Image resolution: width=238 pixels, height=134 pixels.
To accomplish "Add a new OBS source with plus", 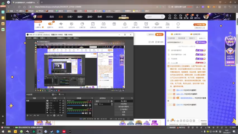I will click(x=48, y=116).
